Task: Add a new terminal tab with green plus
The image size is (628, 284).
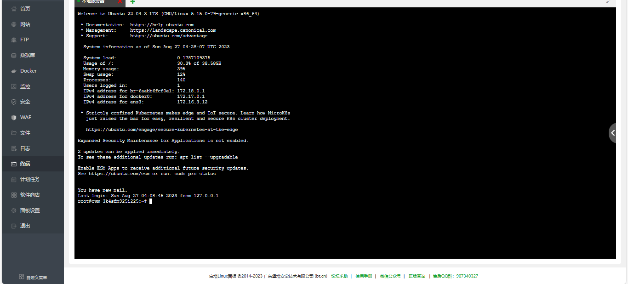Action: click(x=133, y=2)
